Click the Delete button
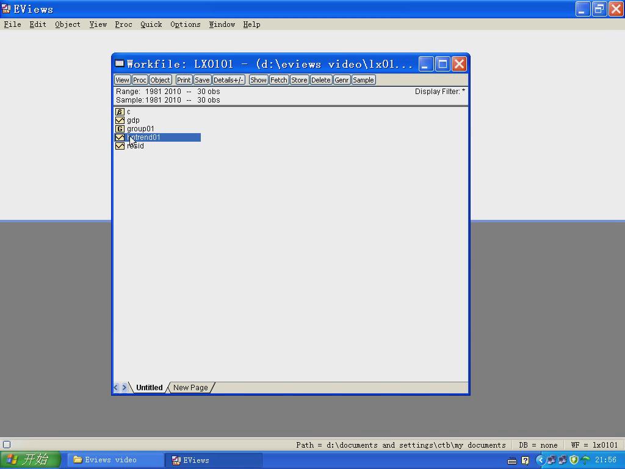This screenshot has height=469, width=625. pyautogui.click(x=321, y=80)
